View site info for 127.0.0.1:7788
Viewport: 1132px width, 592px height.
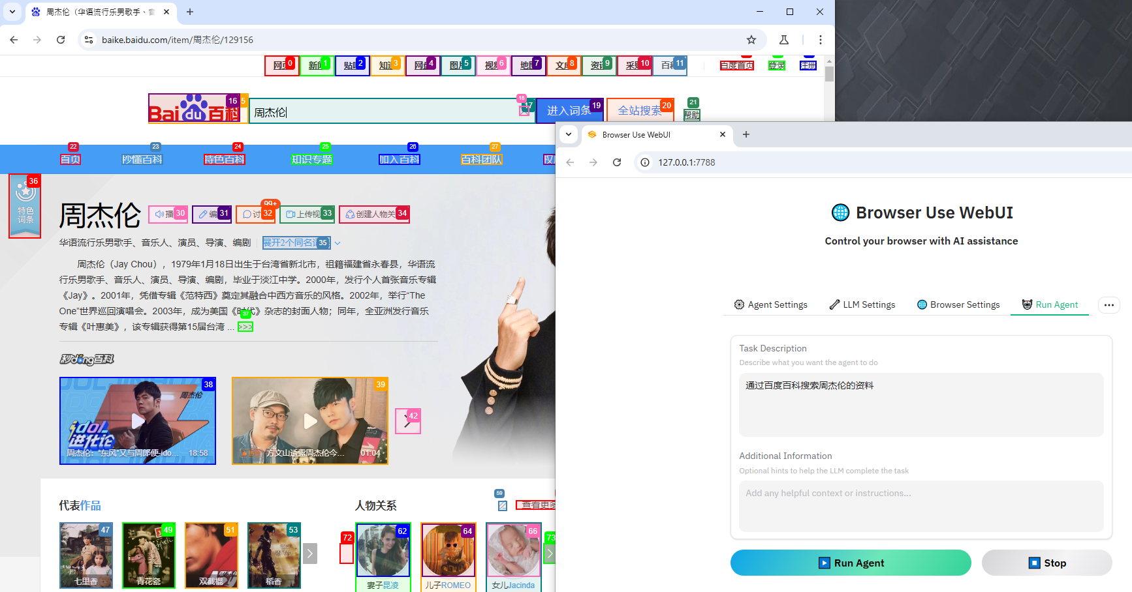pyautogui.click(x=645, y=162)
